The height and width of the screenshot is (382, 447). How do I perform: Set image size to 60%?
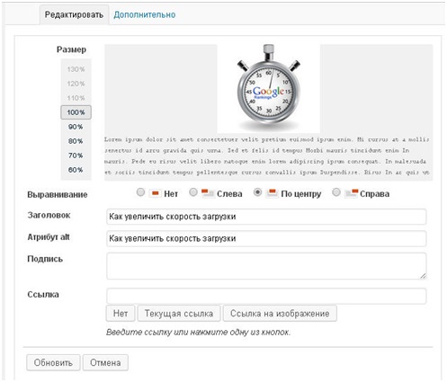[76, 170]
